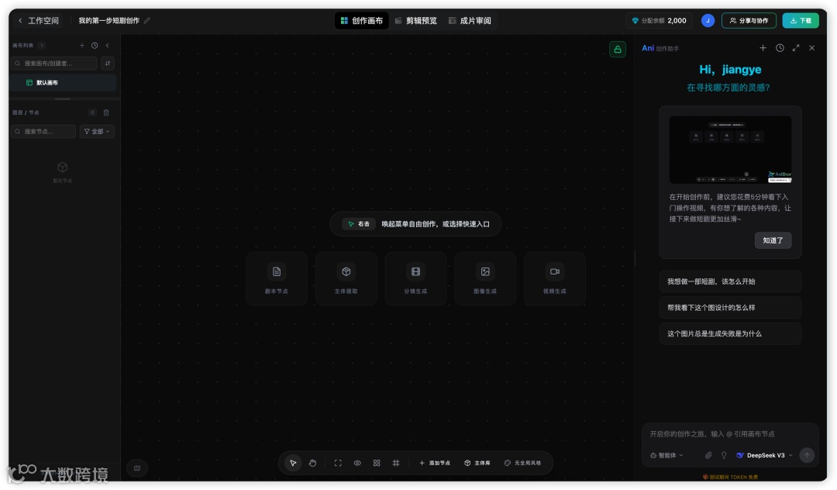Collapse the left canvas list panel
837x490 pixels.
tap(107, 46)
